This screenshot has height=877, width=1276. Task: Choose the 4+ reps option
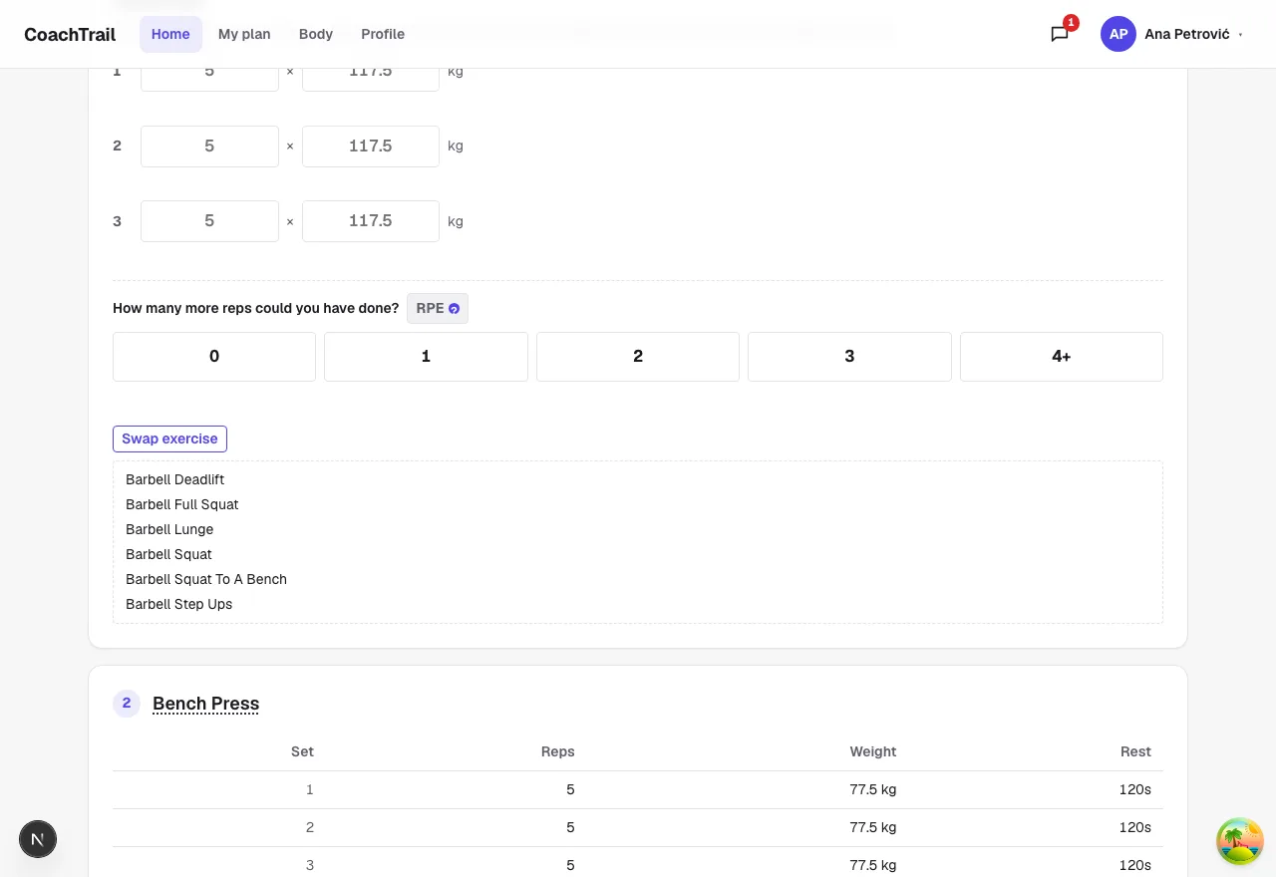point(1062,357)
